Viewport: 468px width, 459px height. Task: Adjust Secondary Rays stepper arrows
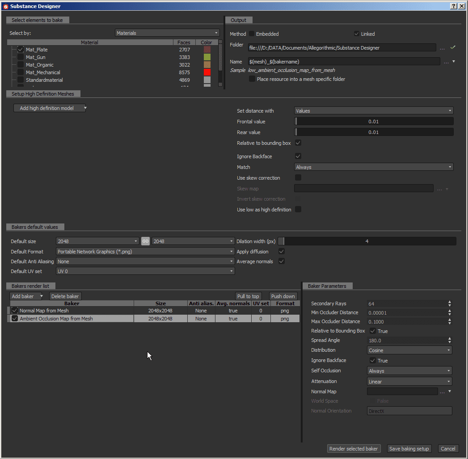(450, 303)
